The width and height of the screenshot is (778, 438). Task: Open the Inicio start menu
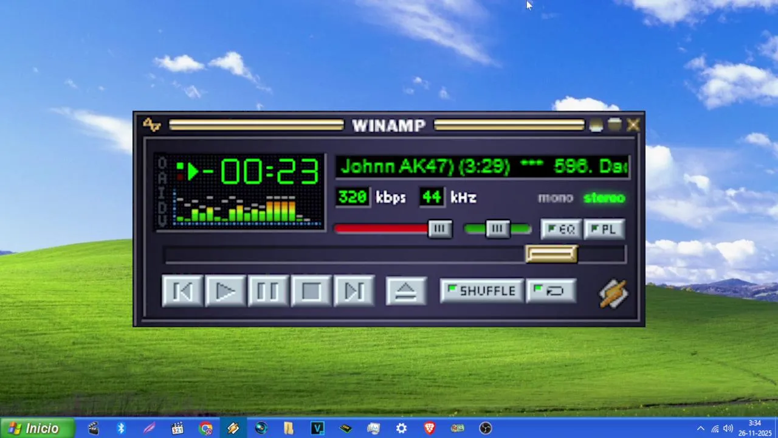tap(38, 428)
